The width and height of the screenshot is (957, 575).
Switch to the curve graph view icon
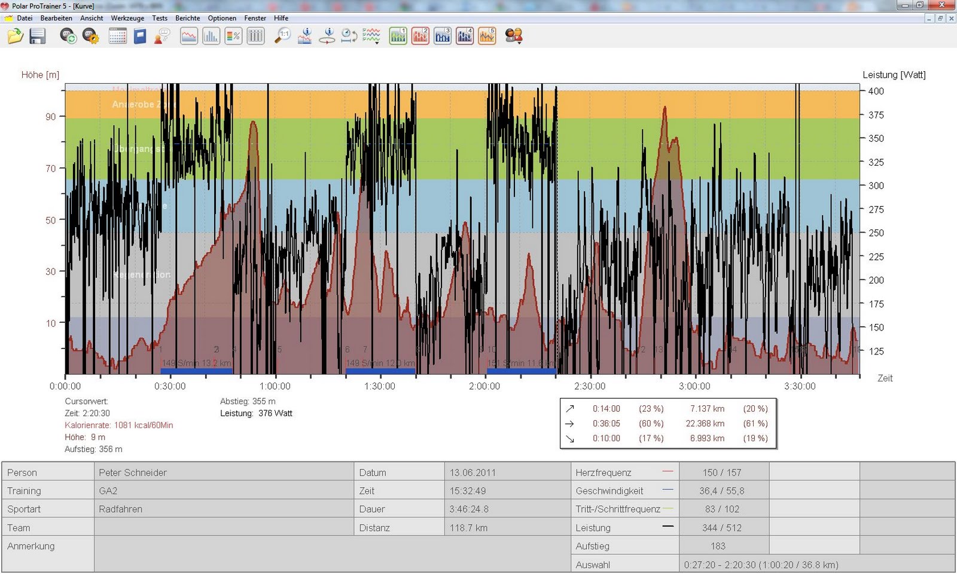(189, 36)
